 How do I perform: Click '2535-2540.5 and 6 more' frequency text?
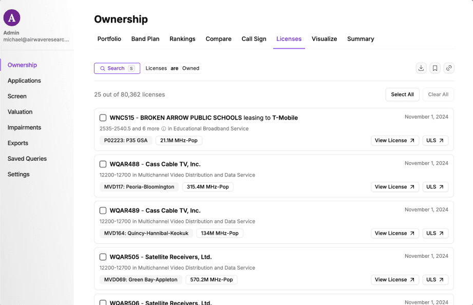[129, 129]
